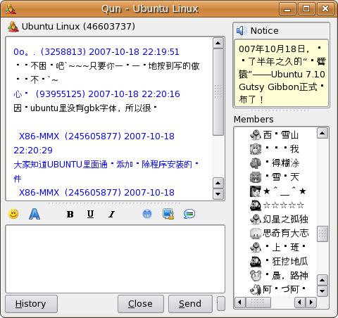Click the Ubuntu Linux group avatar icon

13,27
